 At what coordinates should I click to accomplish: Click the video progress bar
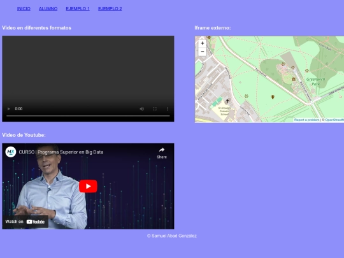click(88, 115)
